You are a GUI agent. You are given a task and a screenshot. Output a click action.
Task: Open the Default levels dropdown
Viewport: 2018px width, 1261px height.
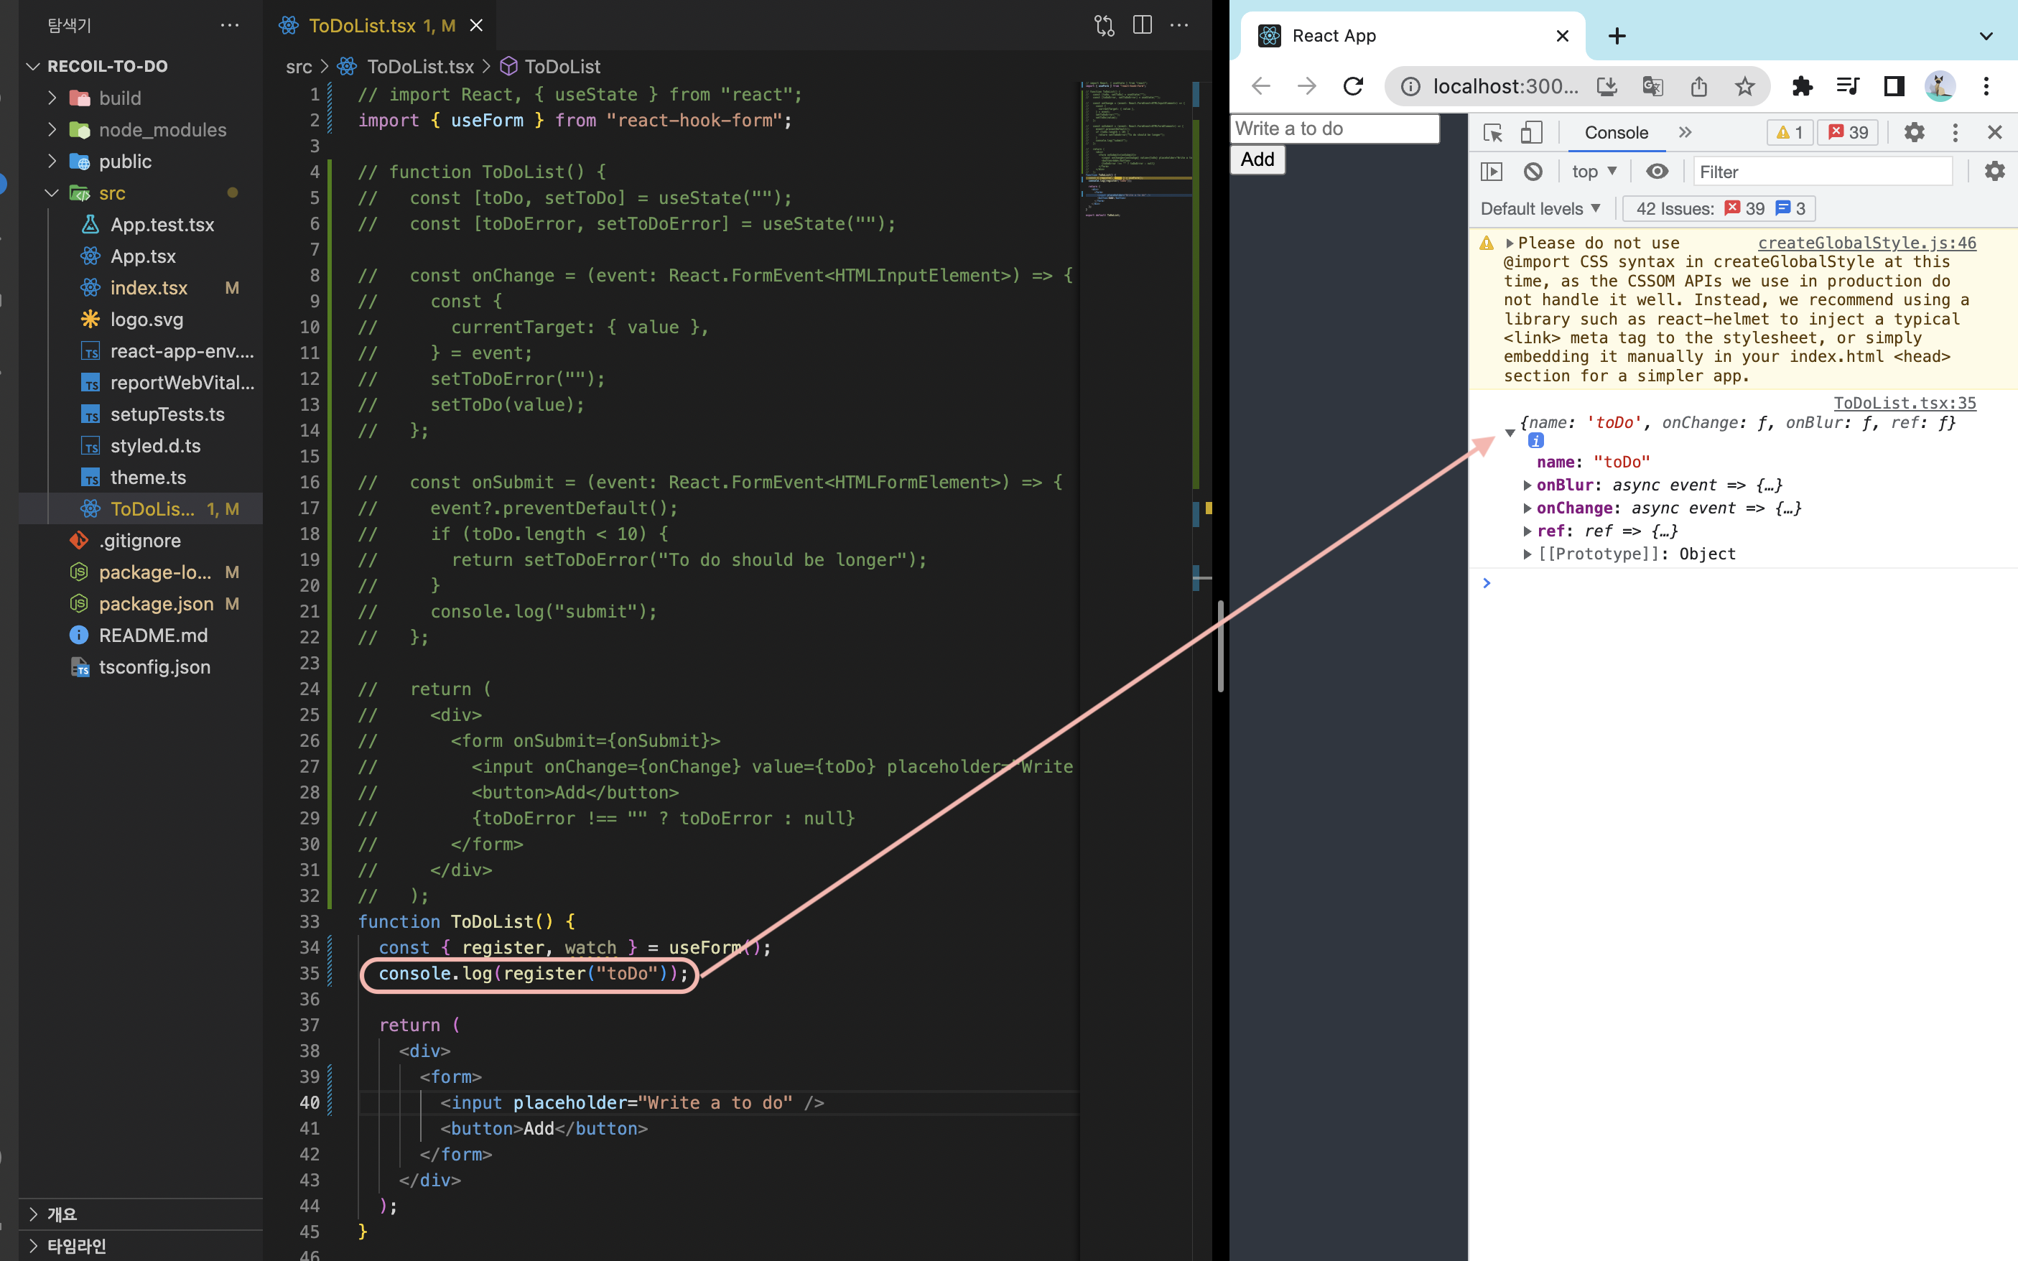tap(1539, 208)
